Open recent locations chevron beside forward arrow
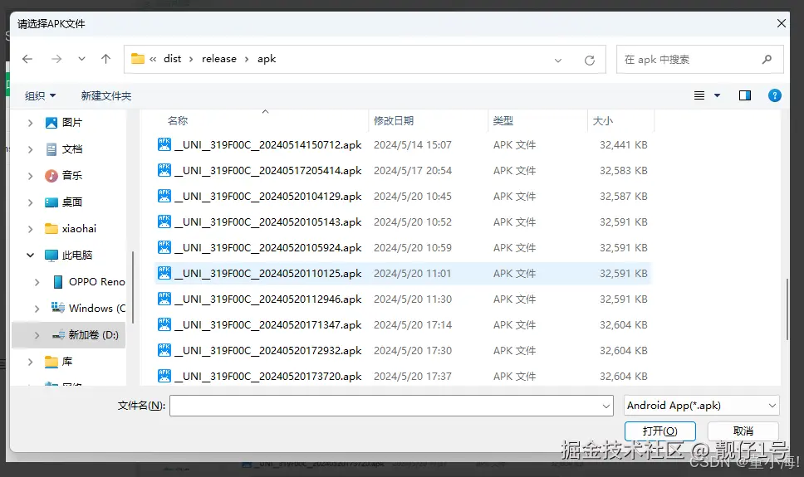This screenshot has width=804, height=477. tap(81, 59)
